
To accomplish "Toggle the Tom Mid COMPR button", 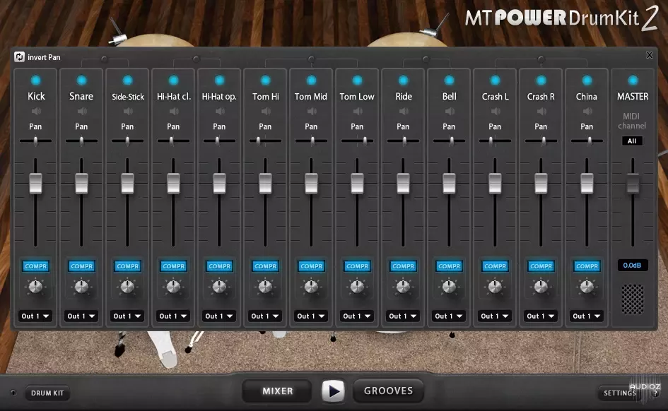I will pyautogui.click(x=312, y=266).
